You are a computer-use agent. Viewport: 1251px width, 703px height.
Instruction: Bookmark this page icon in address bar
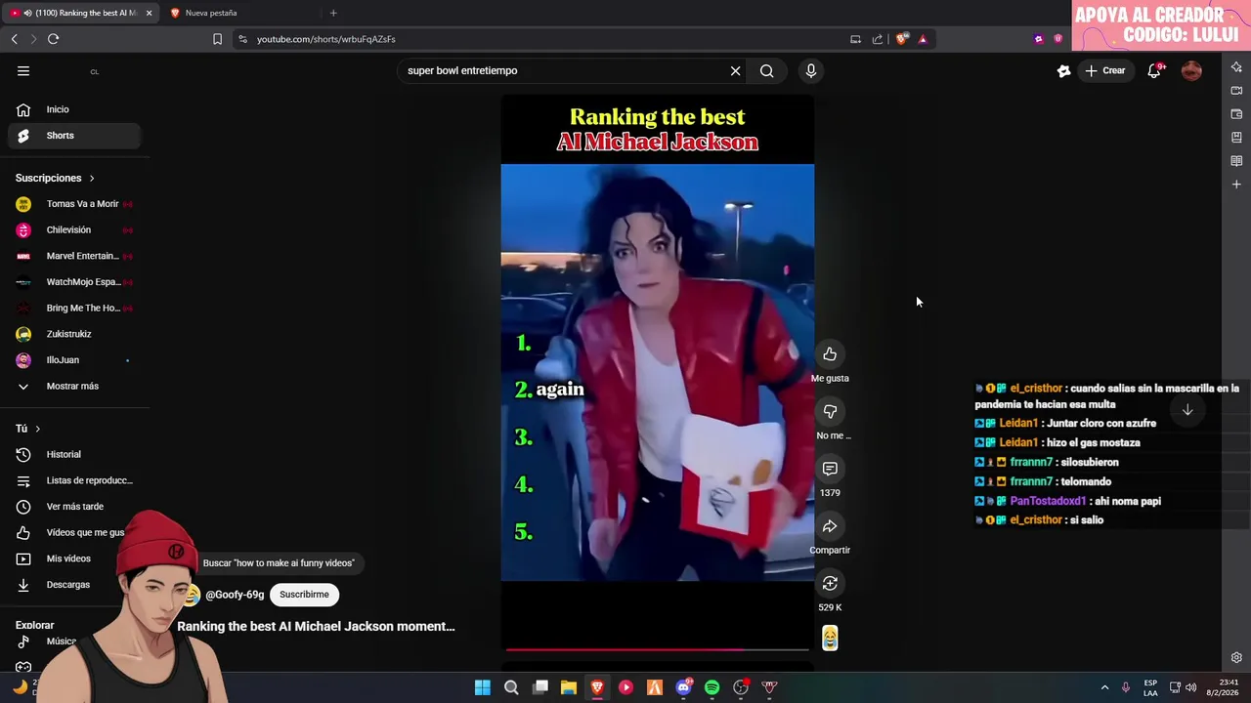[217, 39]
